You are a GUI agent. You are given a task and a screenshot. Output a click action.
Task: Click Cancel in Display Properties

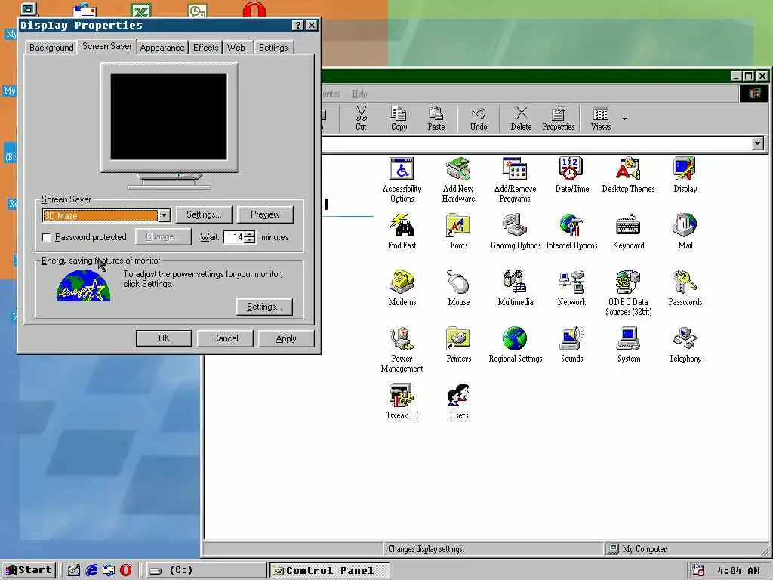pyautogui.click(x=225, y=338)
